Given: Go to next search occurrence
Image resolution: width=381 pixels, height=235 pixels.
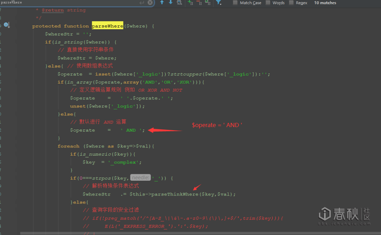Looking at the screenshot, I should coord(171,2).
